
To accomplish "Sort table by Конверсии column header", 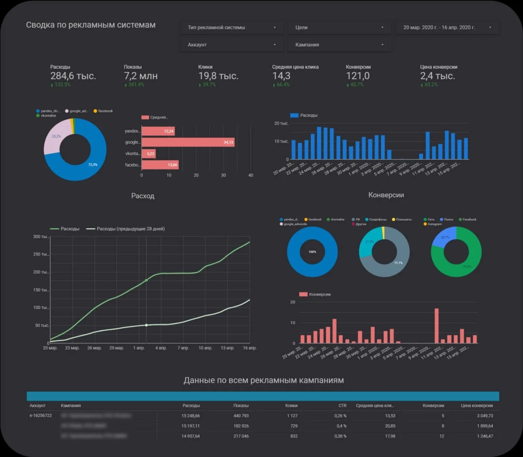I will (433, 406).
